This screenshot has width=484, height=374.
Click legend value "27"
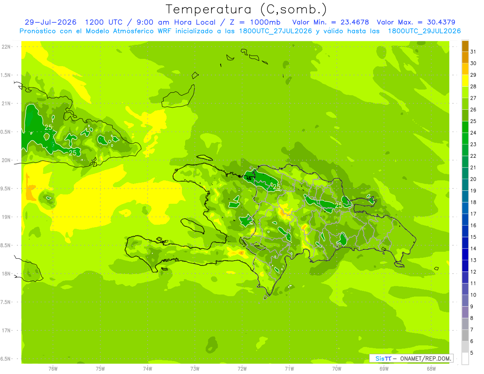[474, 98]
